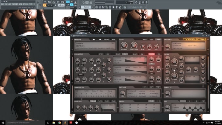Select LFO STEP tab

pos(203,101)
